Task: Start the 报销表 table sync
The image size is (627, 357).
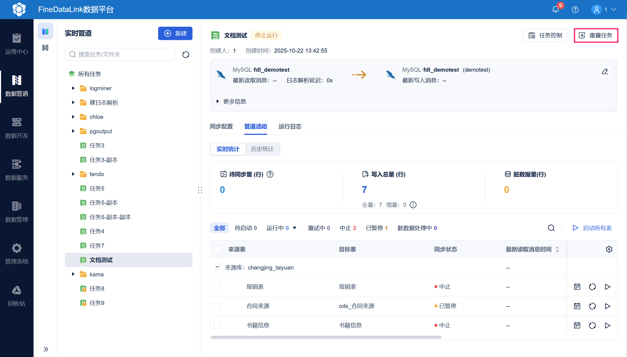Action: tap(608, 287)
